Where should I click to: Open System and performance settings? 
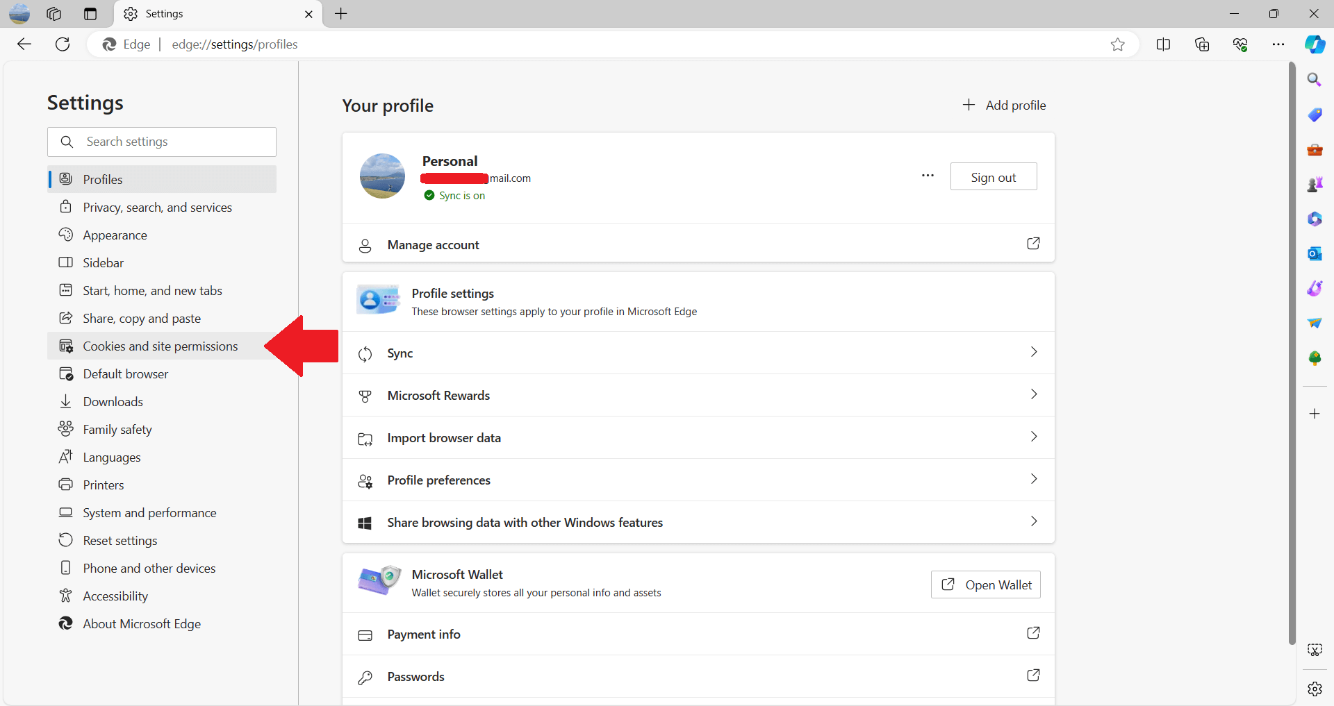point(162,512)
